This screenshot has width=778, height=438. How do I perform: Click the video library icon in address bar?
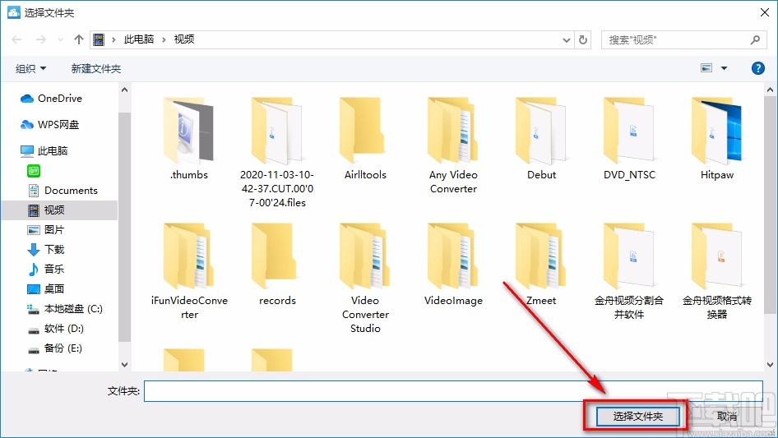pyautogui.click(x=100, y=39)
